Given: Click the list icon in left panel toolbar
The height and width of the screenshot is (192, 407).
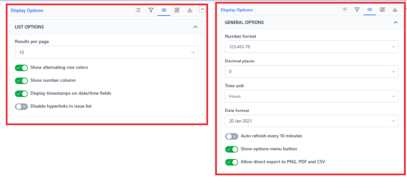Looking at the screenshot, I should [x=138, y=10].
